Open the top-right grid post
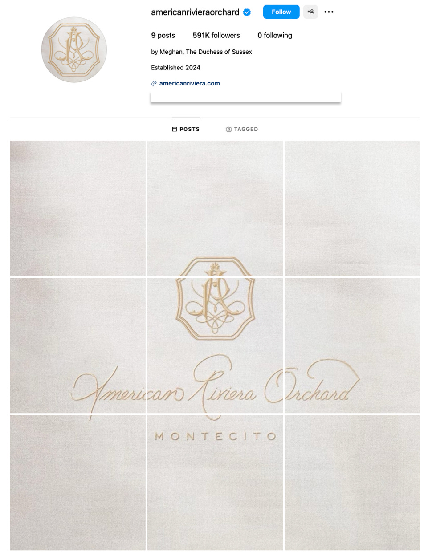Screen dimensions: 428x560 352,208
